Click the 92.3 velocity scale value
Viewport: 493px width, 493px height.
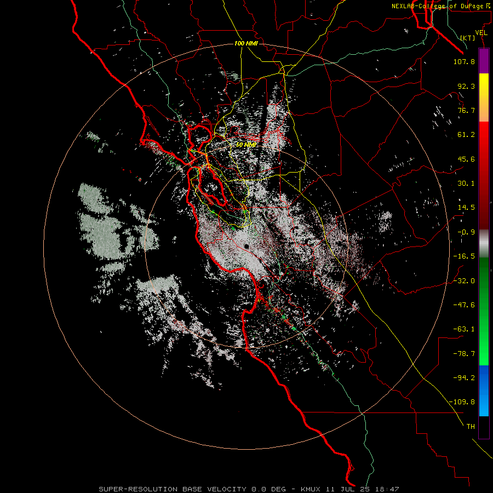pos(466,86)
